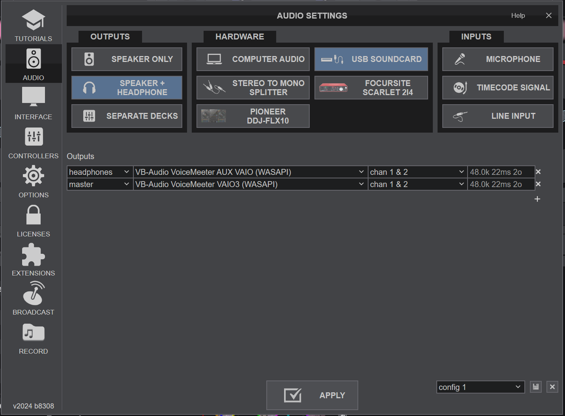
Task: Remove the master output row
Action: (538, 184)
